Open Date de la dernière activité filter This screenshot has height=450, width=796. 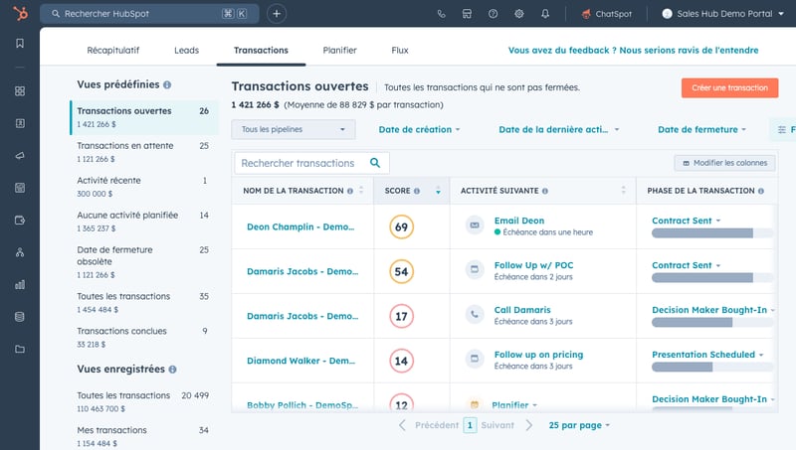(x=559, y=129)
